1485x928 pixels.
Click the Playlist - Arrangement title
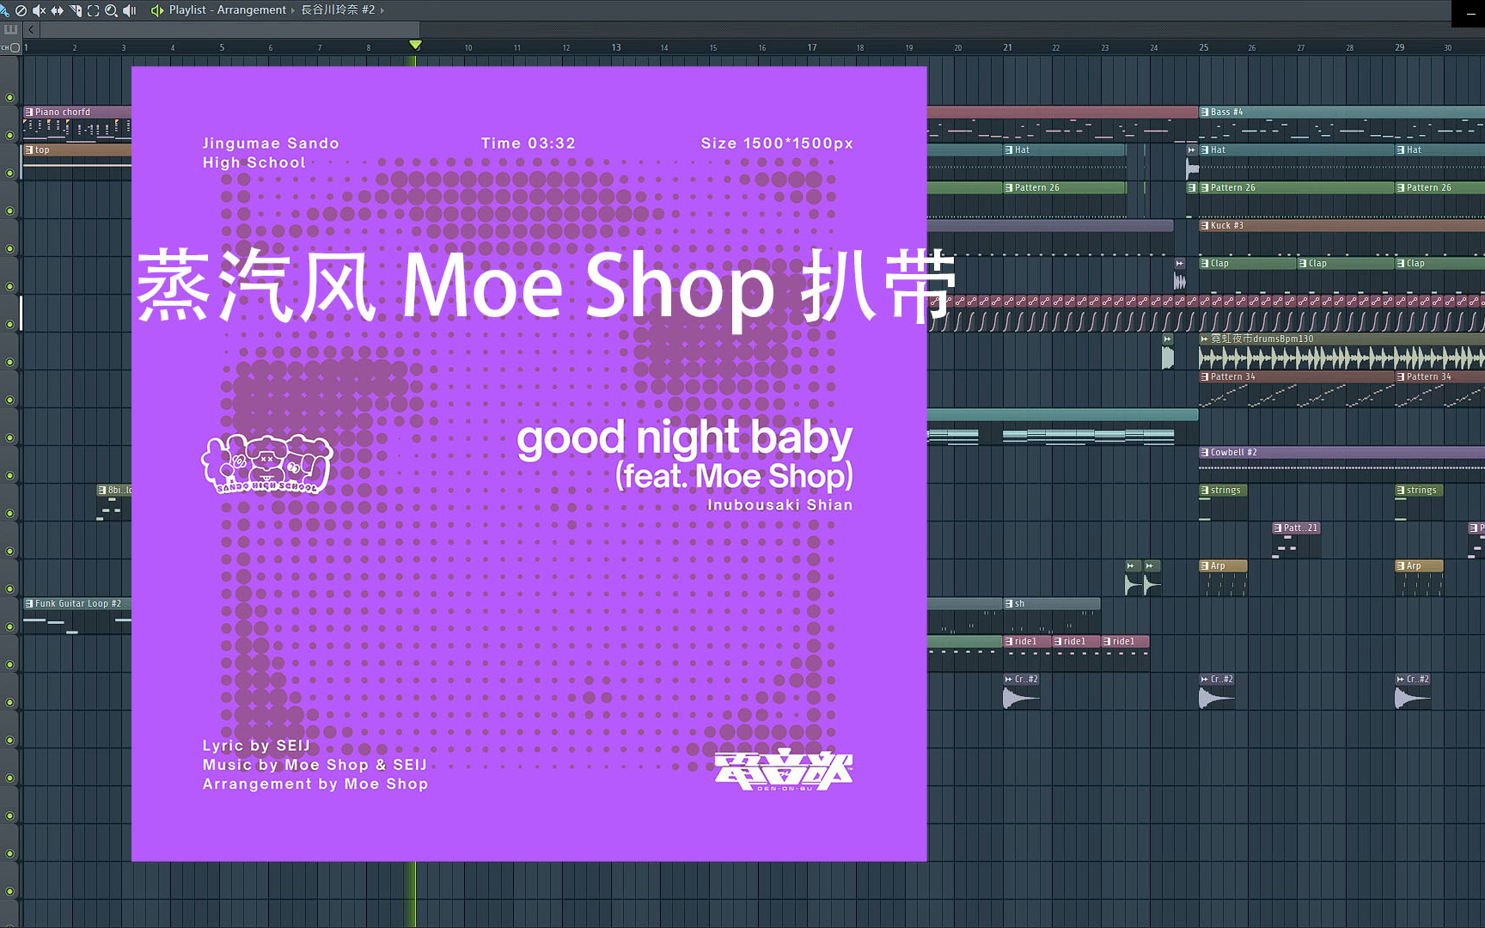[x=227, y=10]
